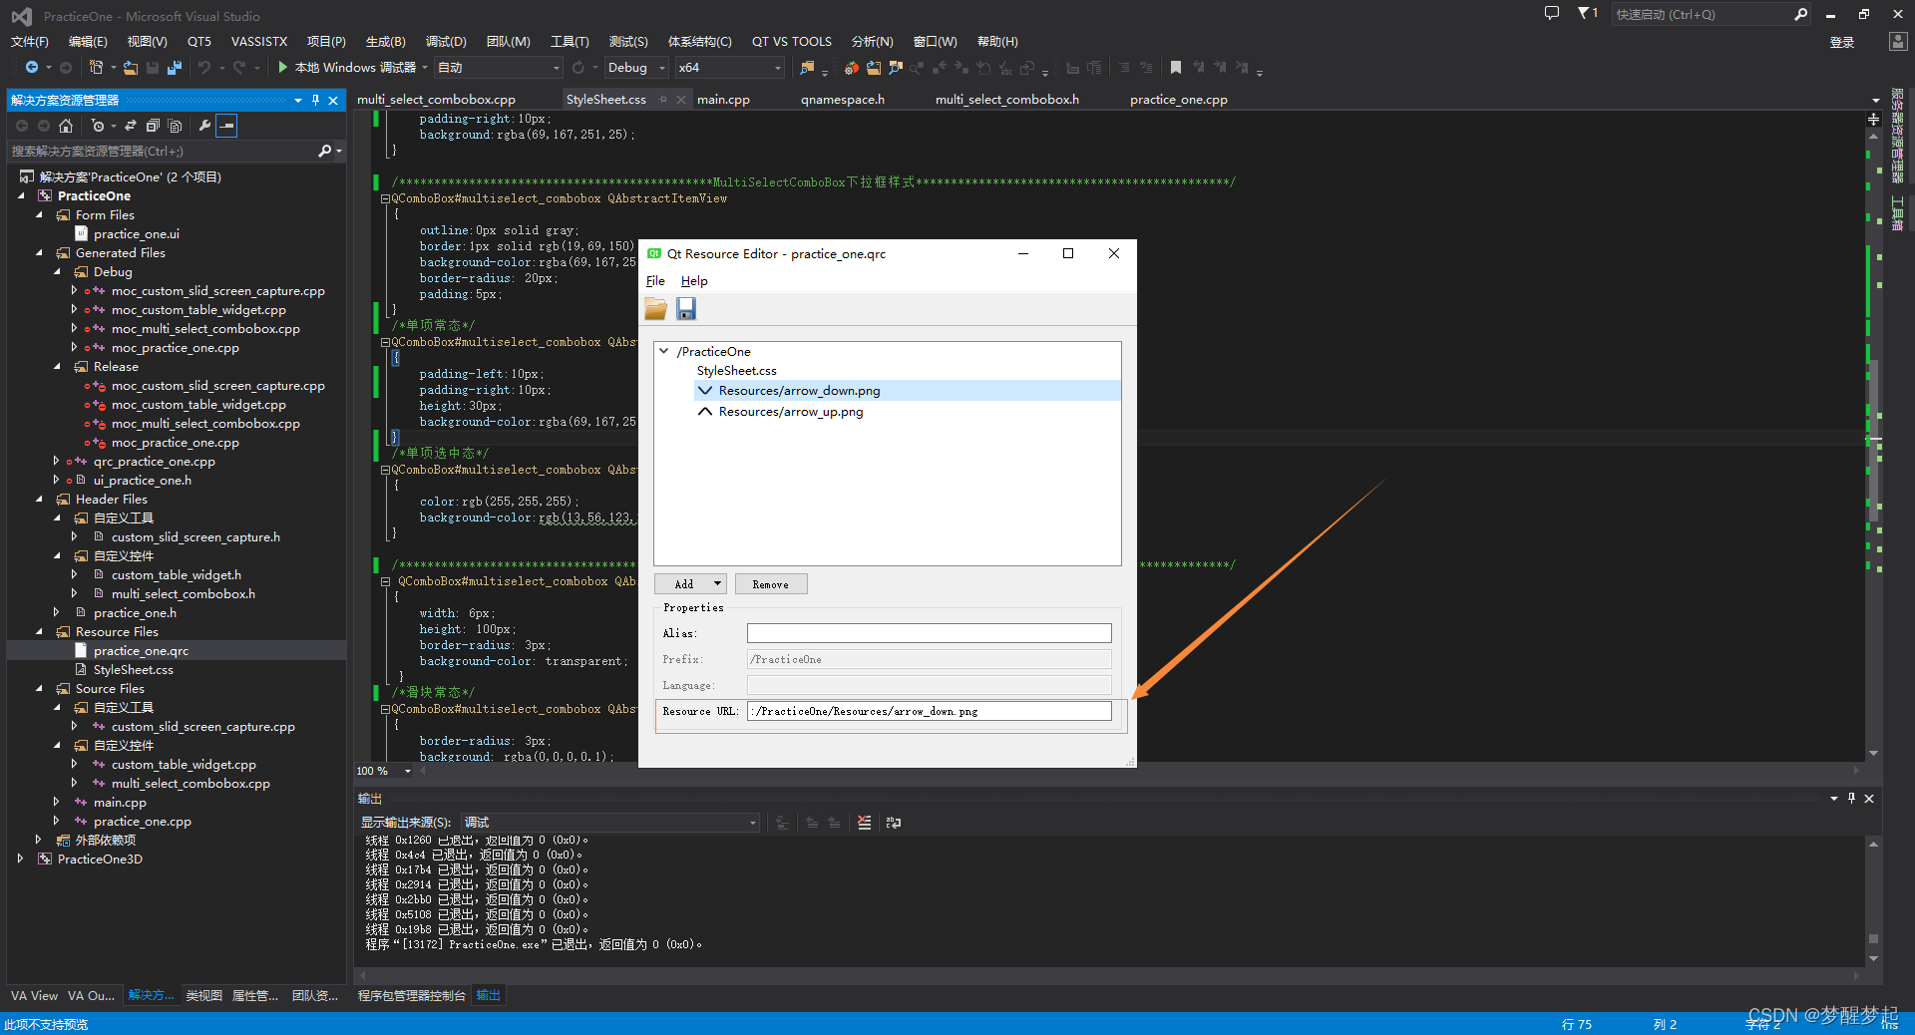Click the Clear All icon in Output panel
Viewport: 1915px width, 1035px height.
click(864, 823)
